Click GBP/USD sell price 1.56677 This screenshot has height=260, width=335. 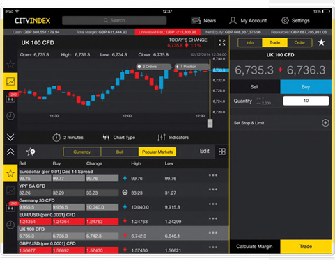point(35,250)
